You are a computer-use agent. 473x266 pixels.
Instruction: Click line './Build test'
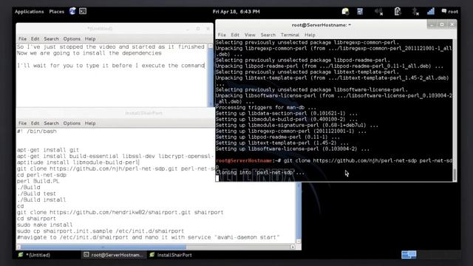point(36,194)
